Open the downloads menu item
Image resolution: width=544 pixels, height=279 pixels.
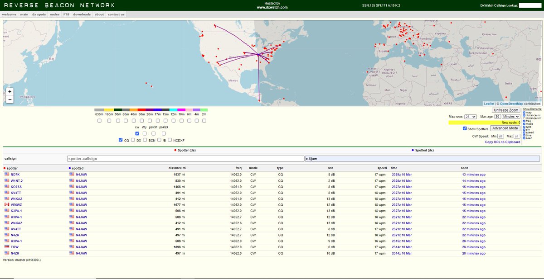(82, 14)
